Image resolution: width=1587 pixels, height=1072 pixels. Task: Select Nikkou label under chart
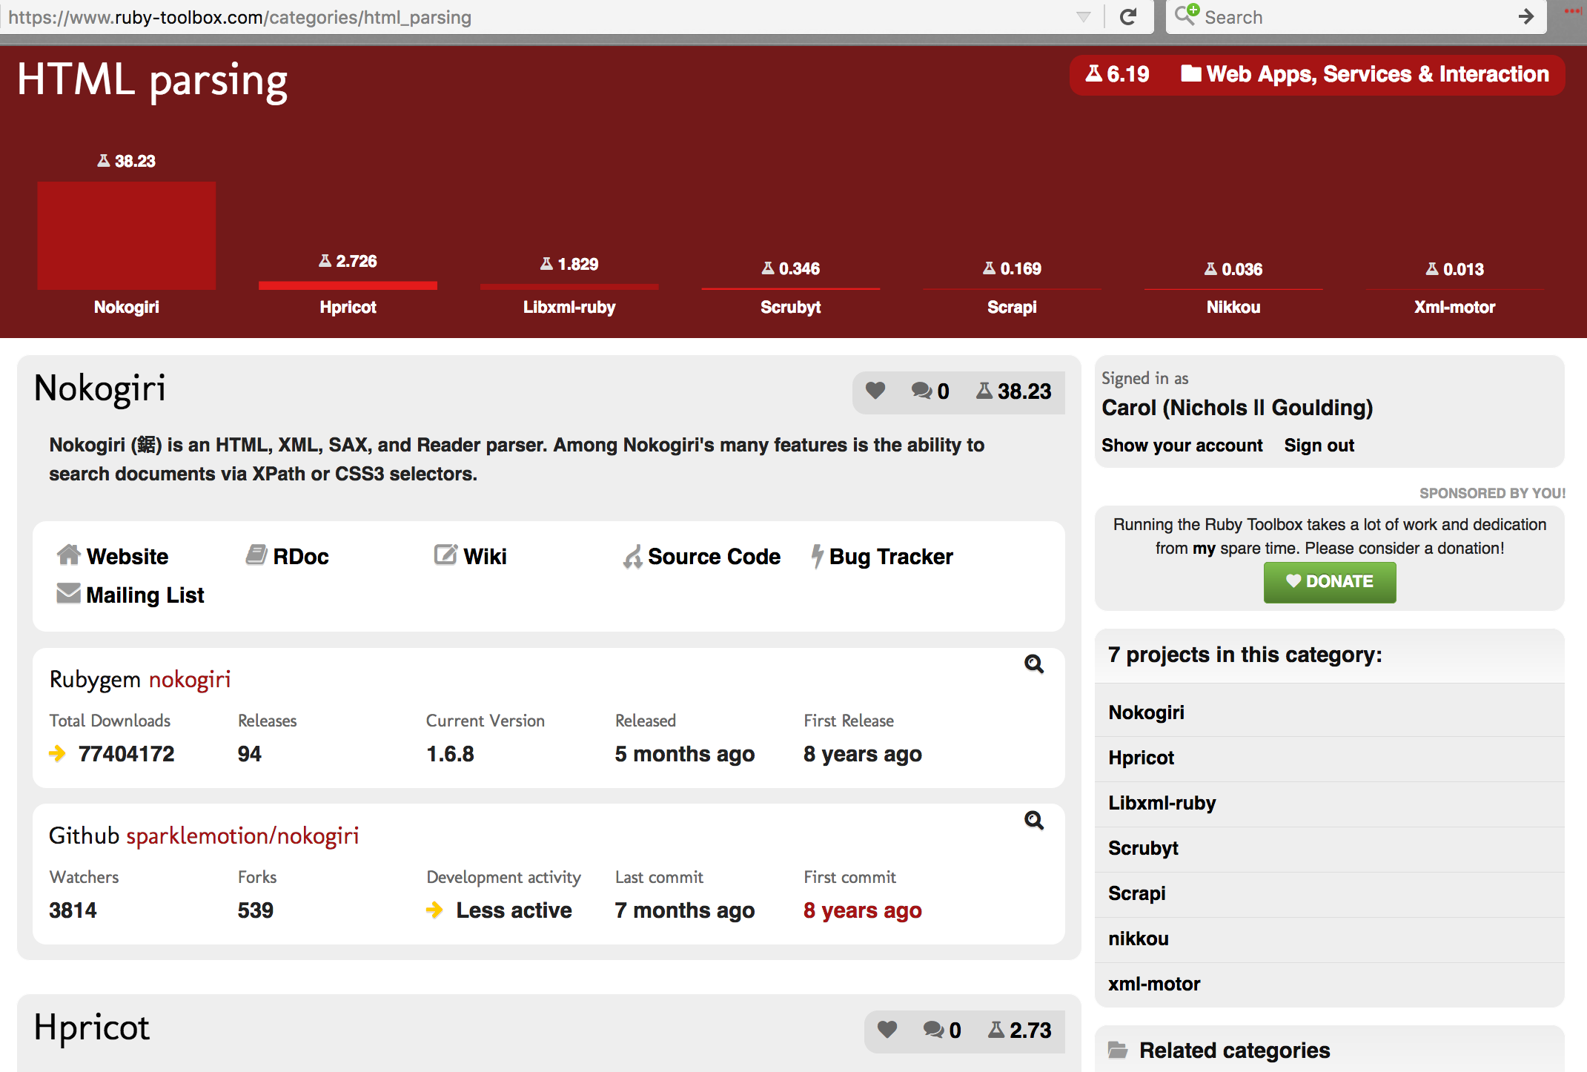[x=1233, y=307]
